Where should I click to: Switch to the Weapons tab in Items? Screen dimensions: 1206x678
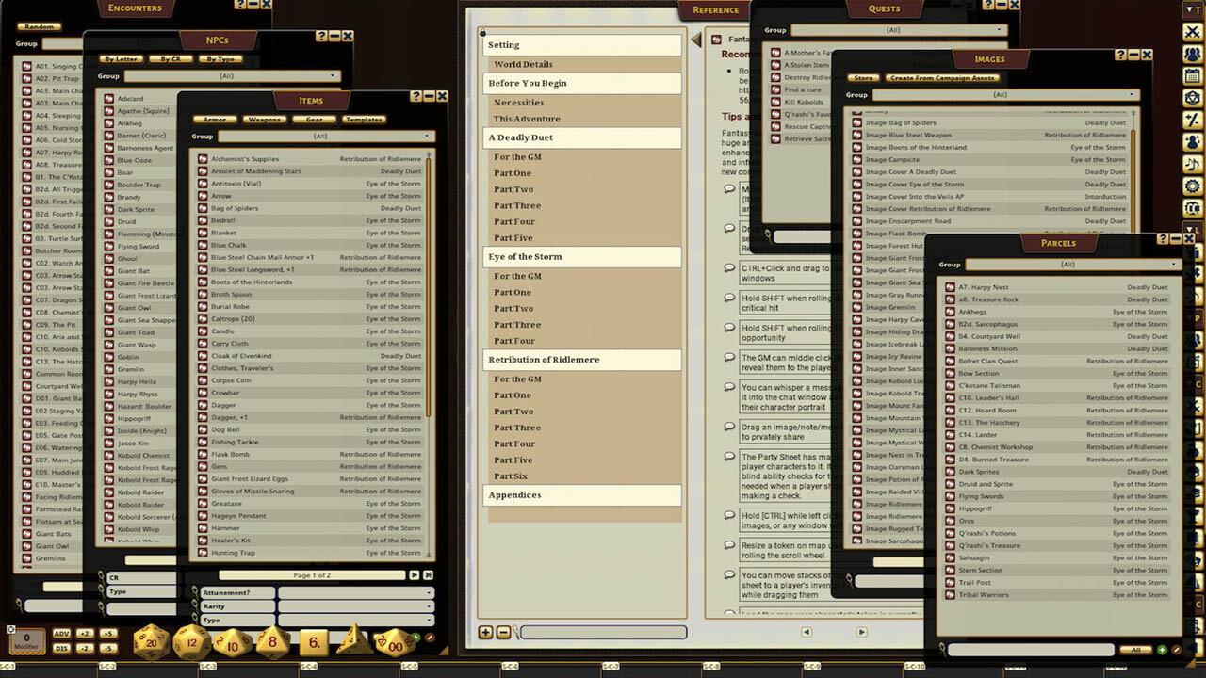click(265, 119)
